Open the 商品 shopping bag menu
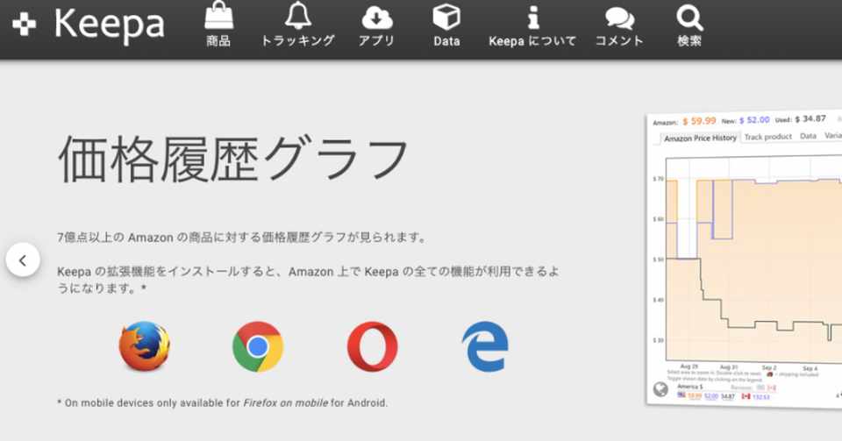This screenshot has width=842, height=441. [218, 25]
